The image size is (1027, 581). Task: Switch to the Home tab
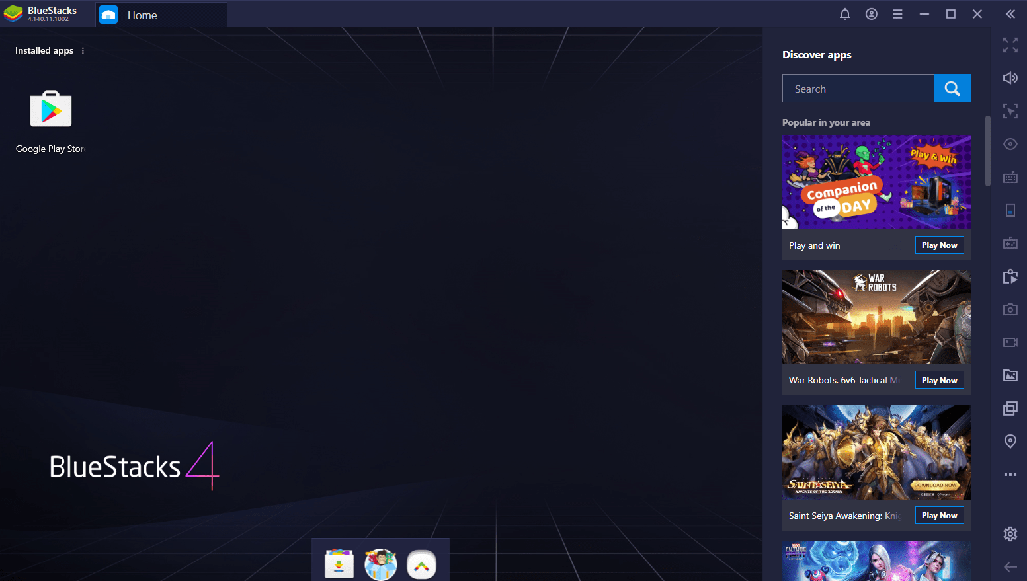point(161,15)
